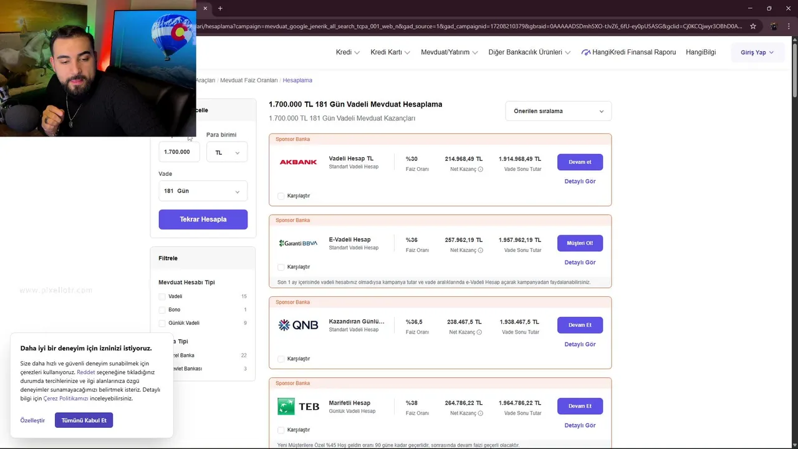Open the Önerilen sıralama sort dropdown
Screen dimensions: 798x449
(559, 111)
